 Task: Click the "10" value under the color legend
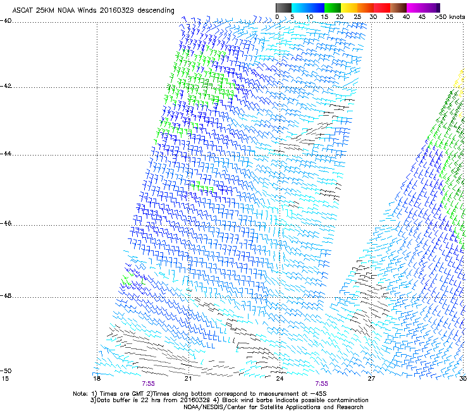click(309, 17)
